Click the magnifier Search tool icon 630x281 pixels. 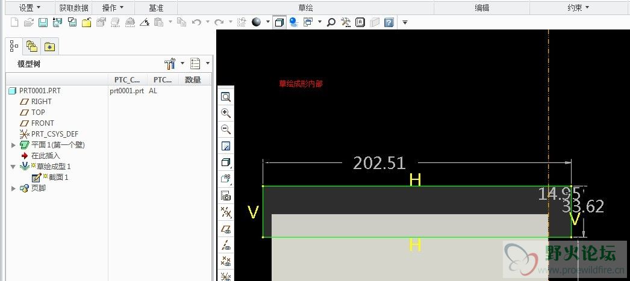pyautogui.click(x=331, y=22)
